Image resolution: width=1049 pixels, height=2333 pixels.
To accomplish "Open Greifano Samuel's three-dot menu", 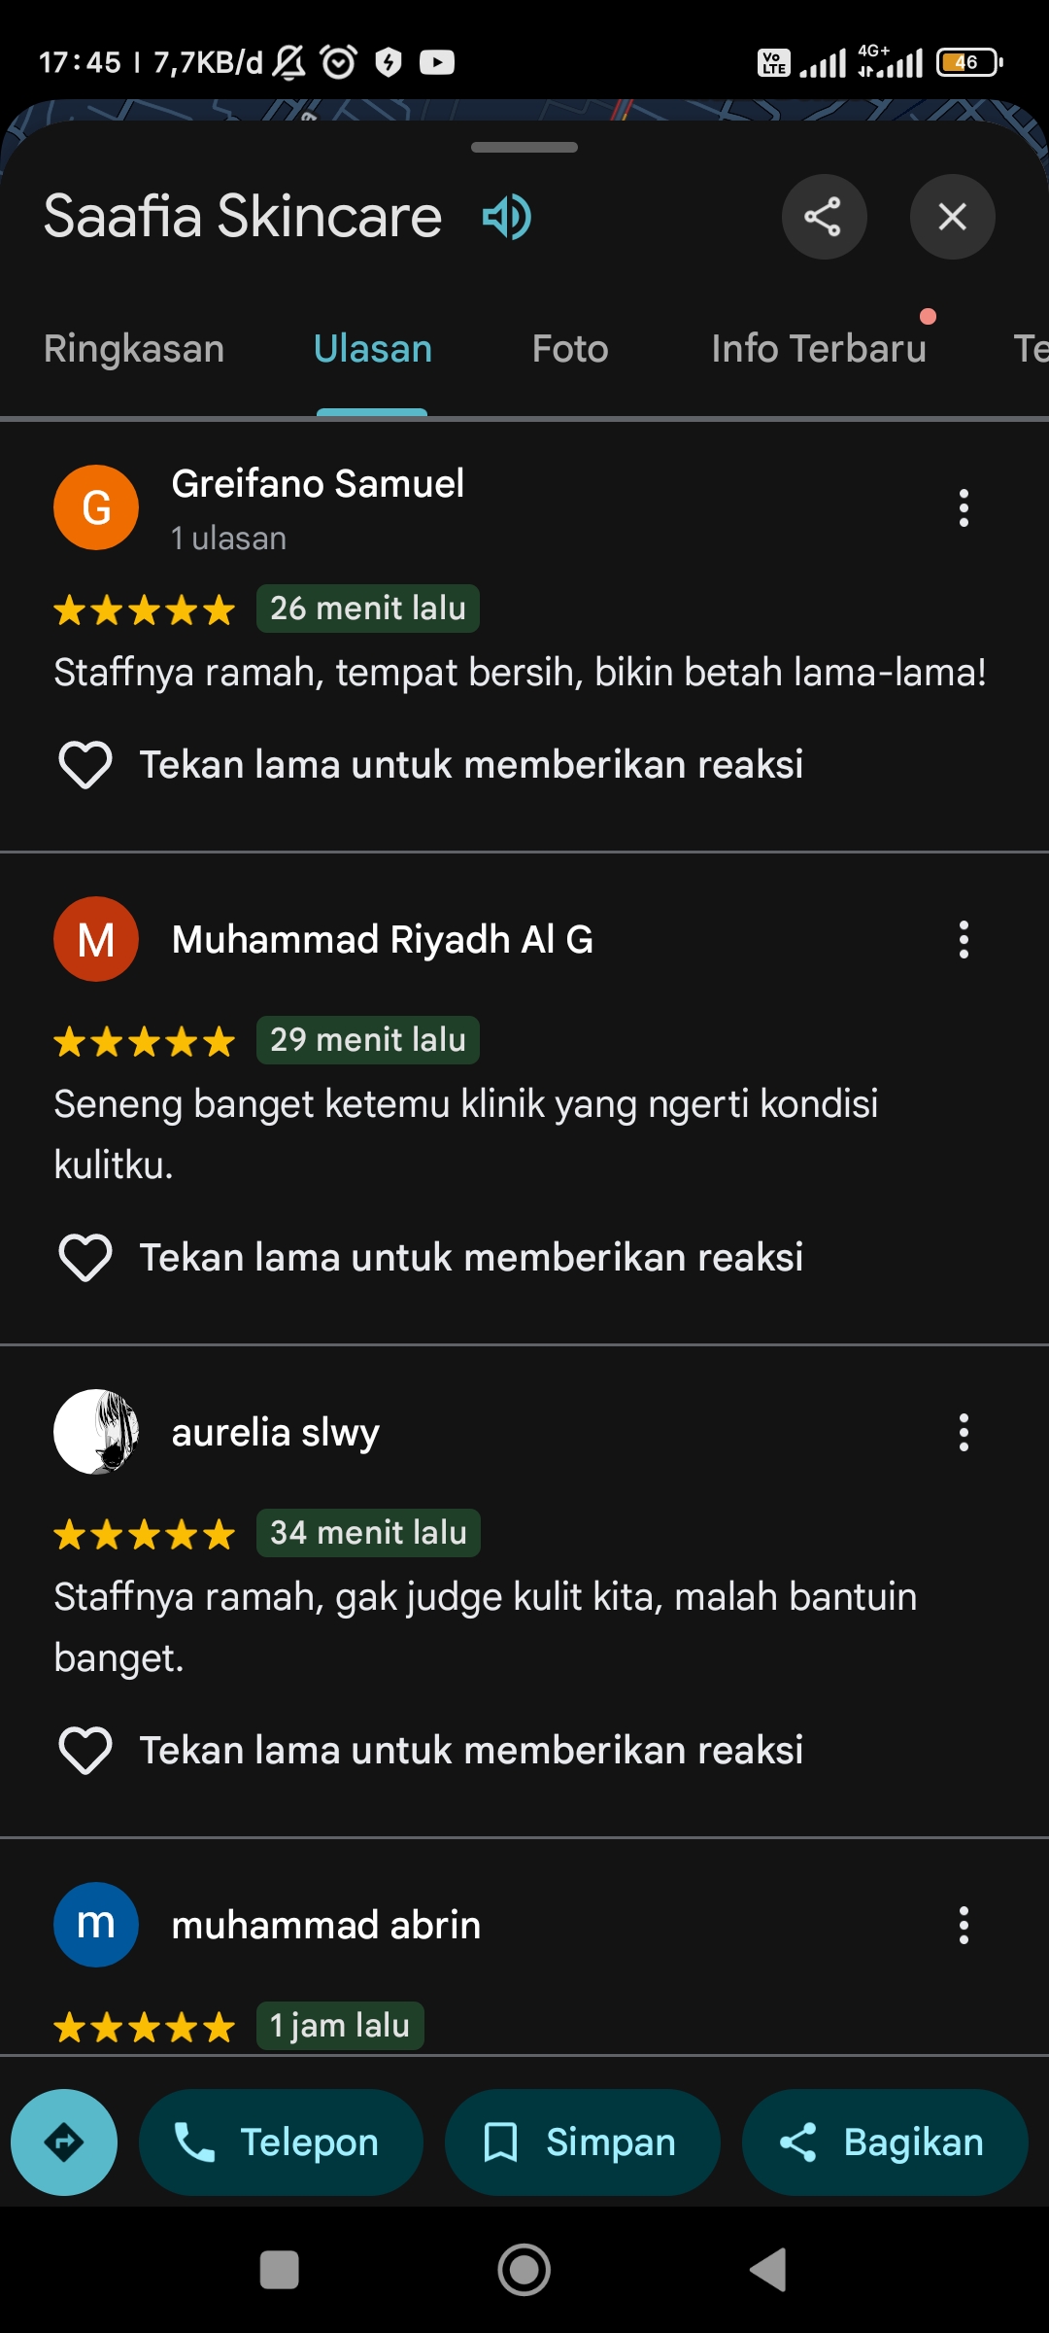I will coord(964,508).
